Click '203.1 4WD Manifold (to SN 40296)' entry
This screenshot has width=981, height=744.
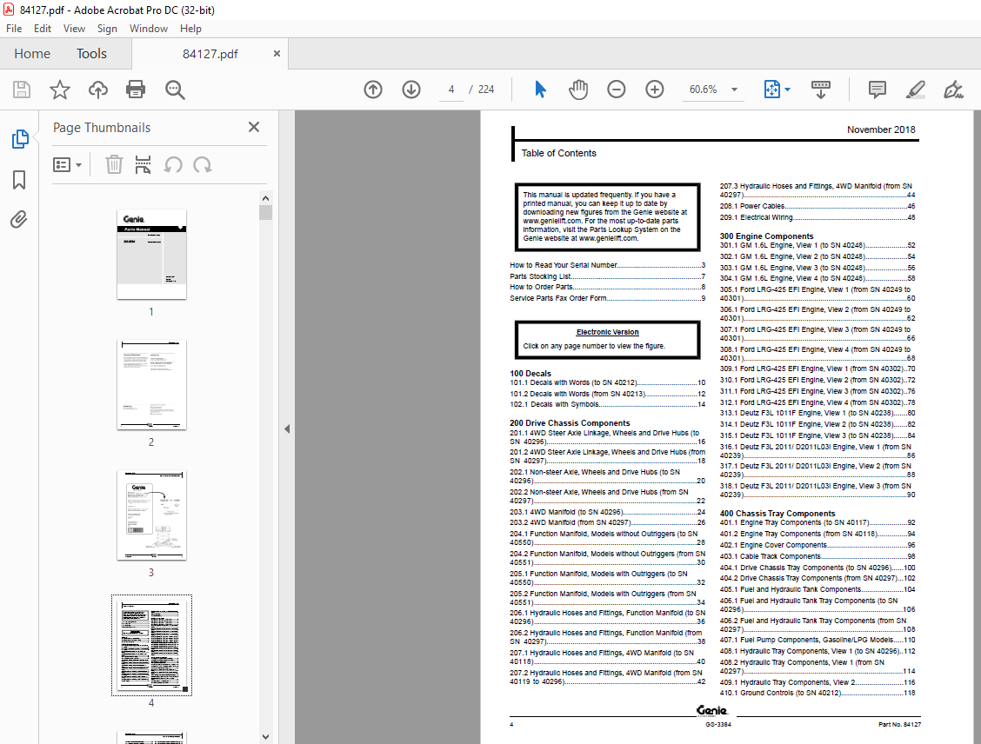608,512
